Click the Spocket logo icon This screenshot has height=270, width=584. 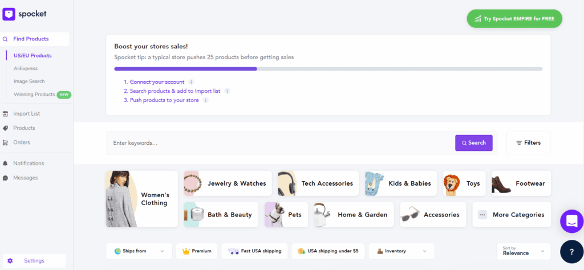coord(9,14)
